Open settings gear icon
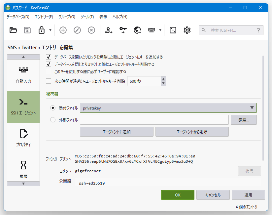This screenshot has height=215, width=272. [x=187, y=30]
